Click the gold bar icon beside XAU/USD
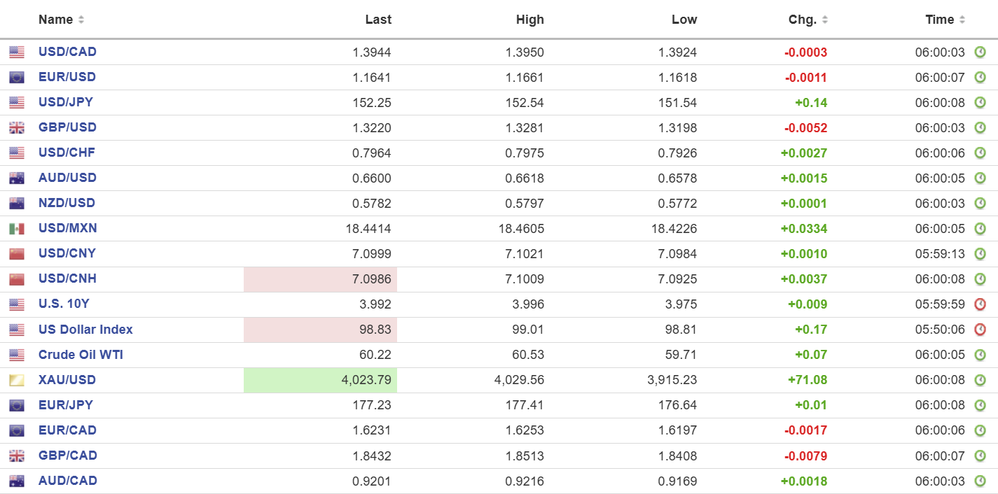Image resolution: width=998 pixels, height=494 pixels. click(17, 380)
